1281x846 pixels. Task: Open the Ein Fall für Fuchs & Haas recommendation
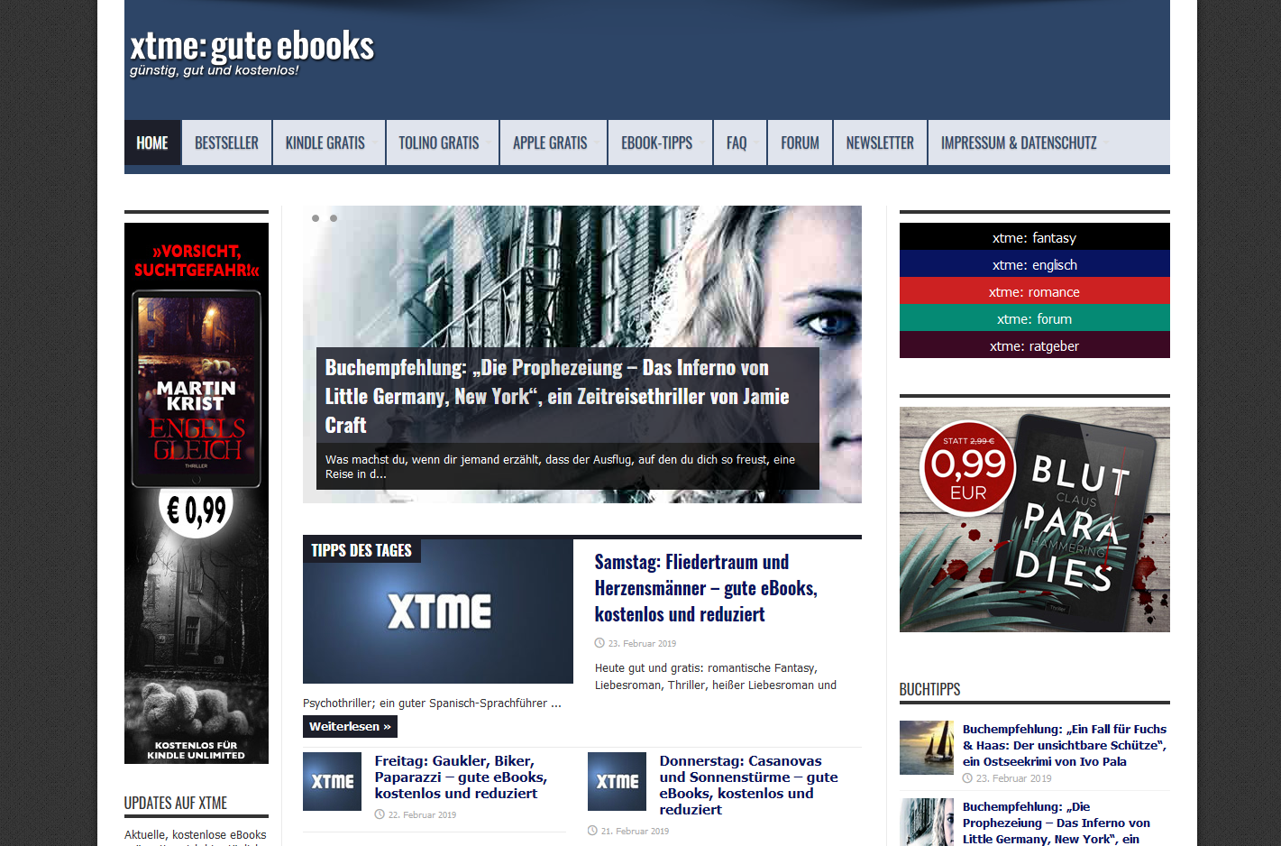1064,745
